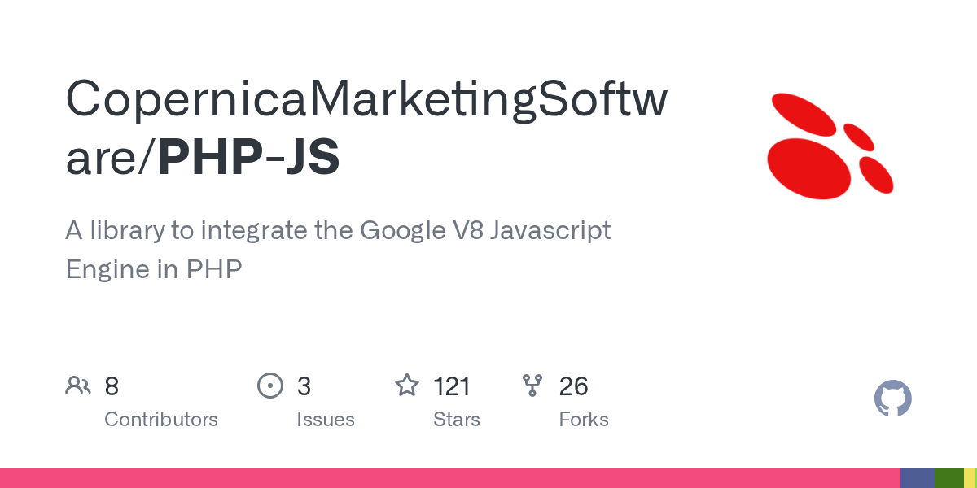Click the pink language bar segment
Screen dimensions: 977x488
pos(448,478)
